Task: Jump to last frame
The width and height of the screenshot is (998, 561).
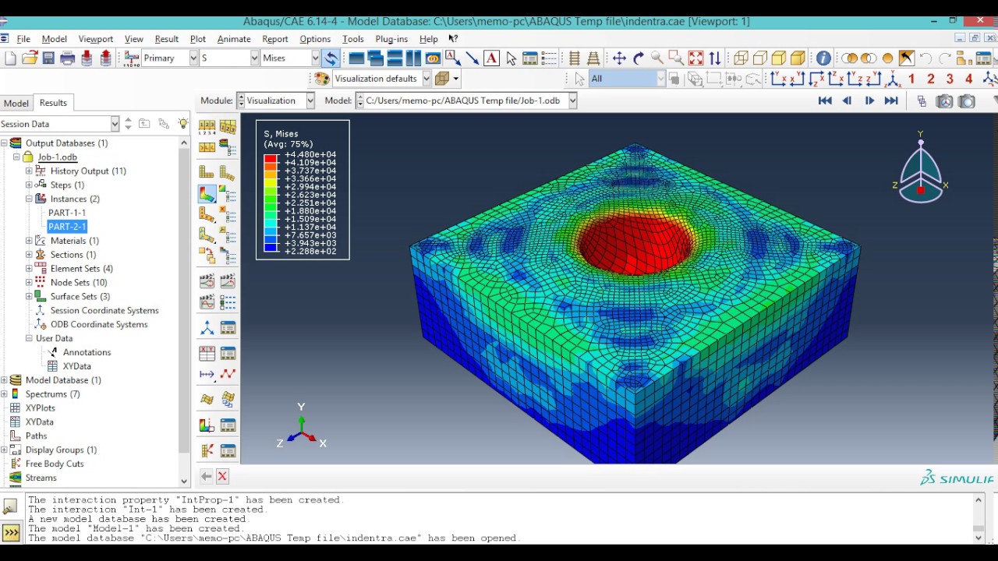Action: pos(891,101)
